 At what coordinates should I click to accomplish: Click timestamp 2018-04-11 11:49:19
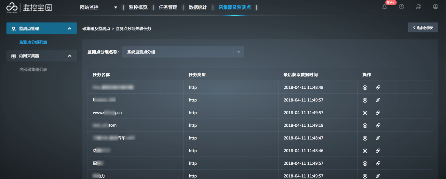(x=304, y=125)
